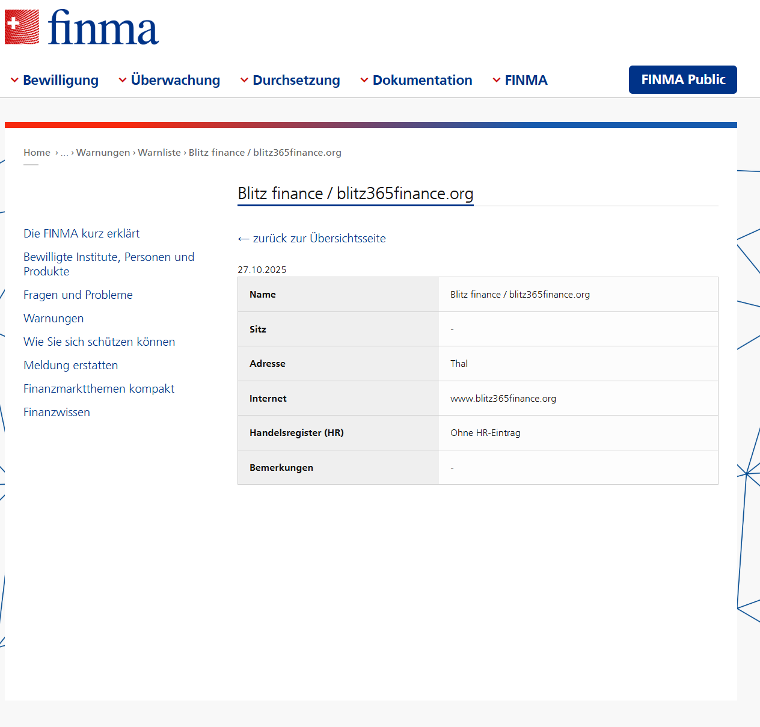Image resolution: width=760 pixels, height=727 pixels.
Task: Go back via zurück zur Übersichtsseite
Action: point(311,238)
